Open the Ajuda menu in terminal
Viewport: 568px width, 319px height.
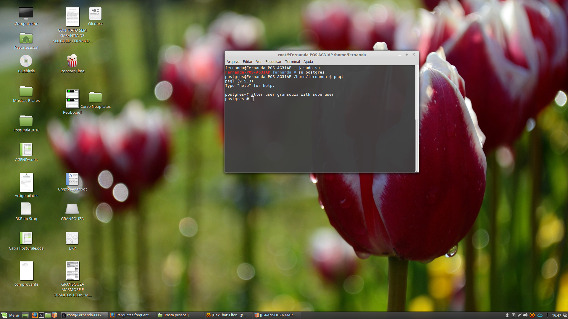308,61
